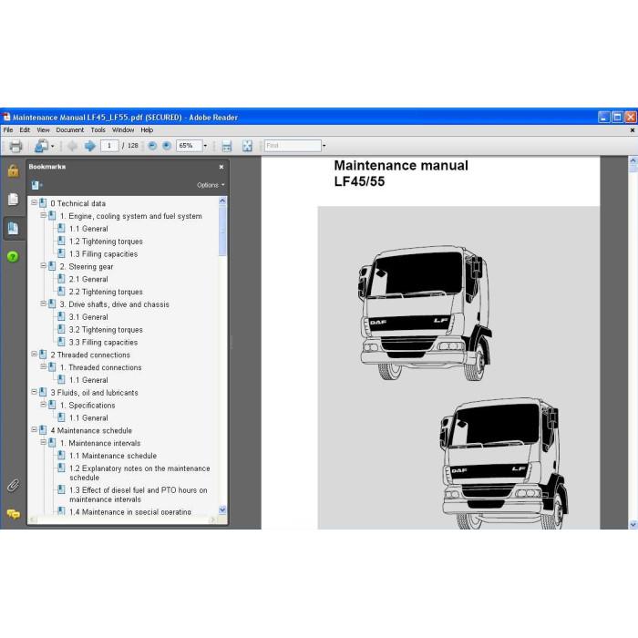
Task: Open the Comments panel icon
Action: [13, 514]
